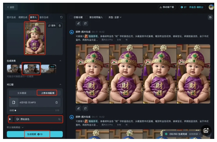
Task: Click the 27 credits balance icon
Action: pos(182,7)
